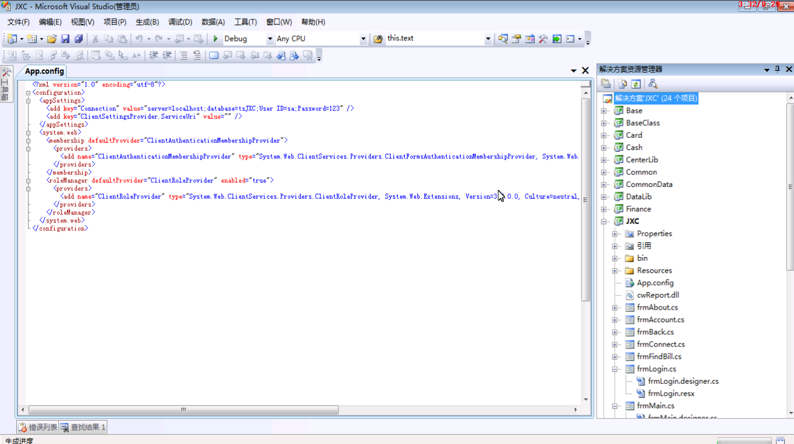Expand the Properties folder under JXC
Screen dimensions: 794x444
(x=615, y=233)
